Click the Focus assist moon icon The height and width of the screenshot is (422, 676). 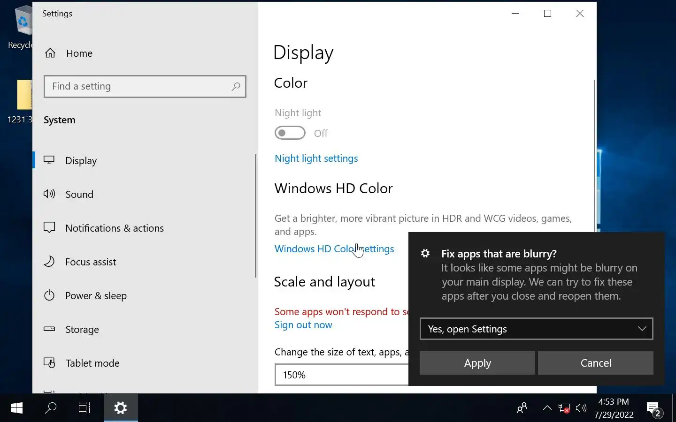click(49, 261)
